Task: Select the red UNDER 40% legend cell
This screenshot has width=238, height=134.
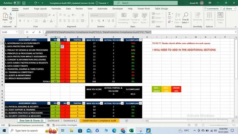Action: 176,89
